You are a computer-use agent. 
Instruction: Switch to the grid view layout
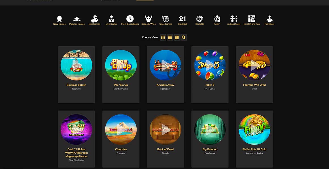tap(163, 37)
